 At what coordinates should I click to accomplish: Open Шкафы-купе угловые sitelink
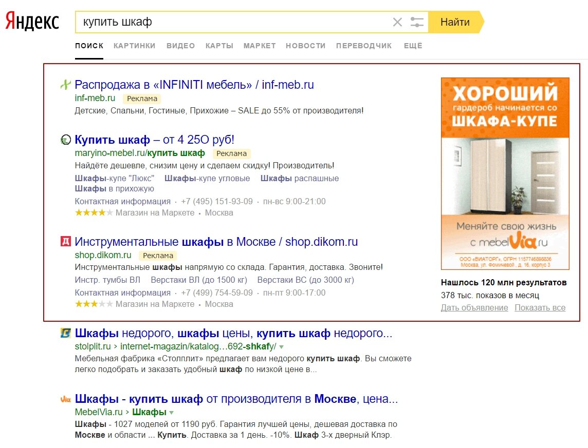tap(207, 178)
